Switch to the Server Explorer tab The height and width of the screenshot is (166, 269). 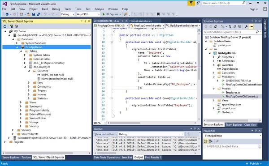[11, 157]
